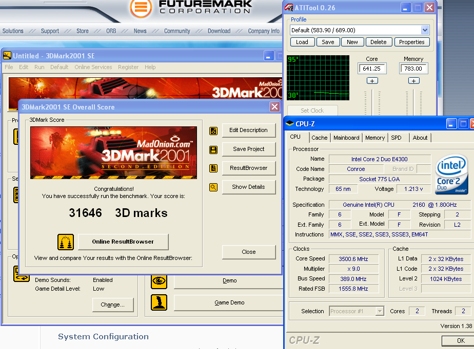
Task: Click the Edit Description button
Action: pyautogui.click(x=248, y=130)
